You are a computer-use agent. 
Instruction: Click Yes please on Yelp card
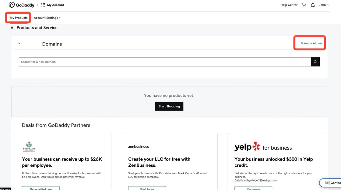click(253, 188)
